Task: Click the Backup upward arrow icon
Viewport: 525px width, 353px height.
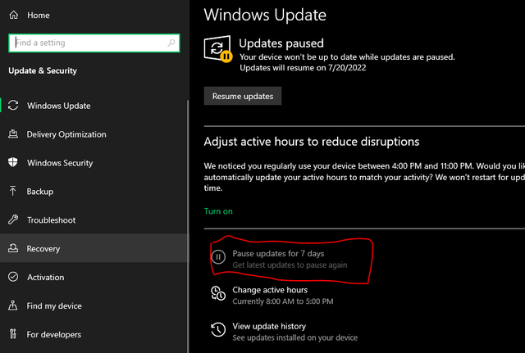Action: coord(13,191)
